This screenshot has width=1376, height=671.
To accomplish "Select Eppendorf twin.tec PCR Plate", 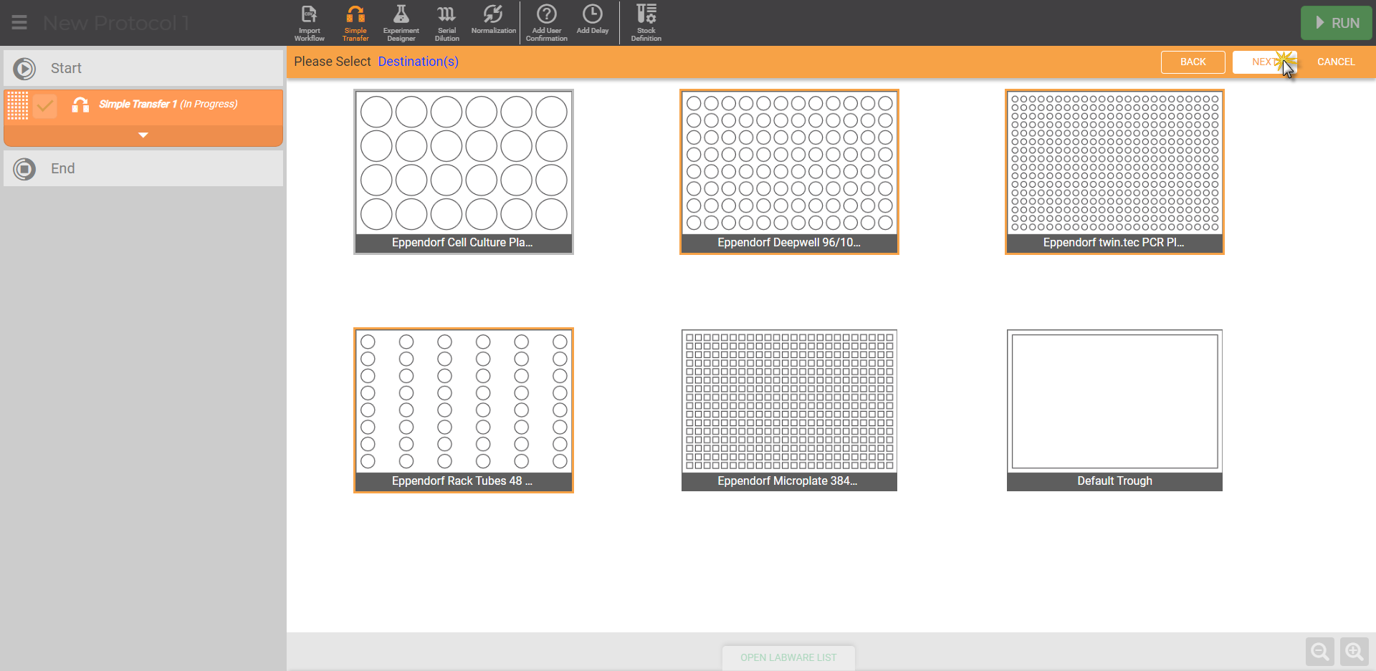I will click(1114, 172).
